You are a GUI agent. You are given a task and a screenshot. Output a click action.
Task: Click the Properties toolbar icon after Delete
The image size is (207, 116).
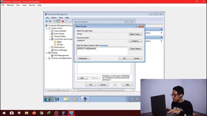[x=66, y=21]
